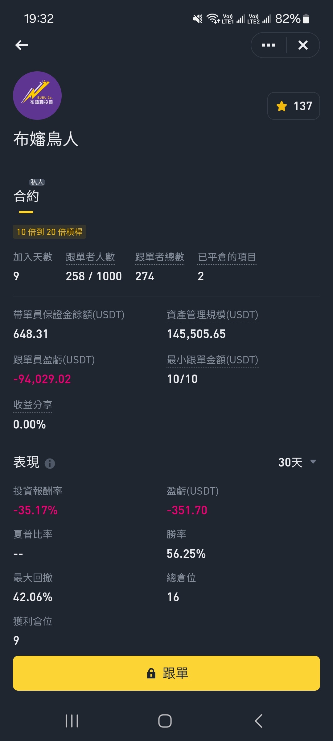
Task: Show the 跟單者總數 explanation
Action: click(160, 257)
